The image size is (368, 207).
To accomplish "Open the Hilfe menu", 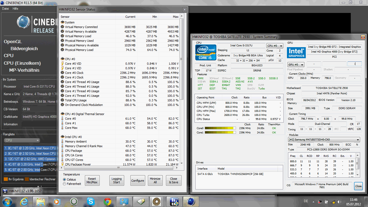I will pos(15,9).
